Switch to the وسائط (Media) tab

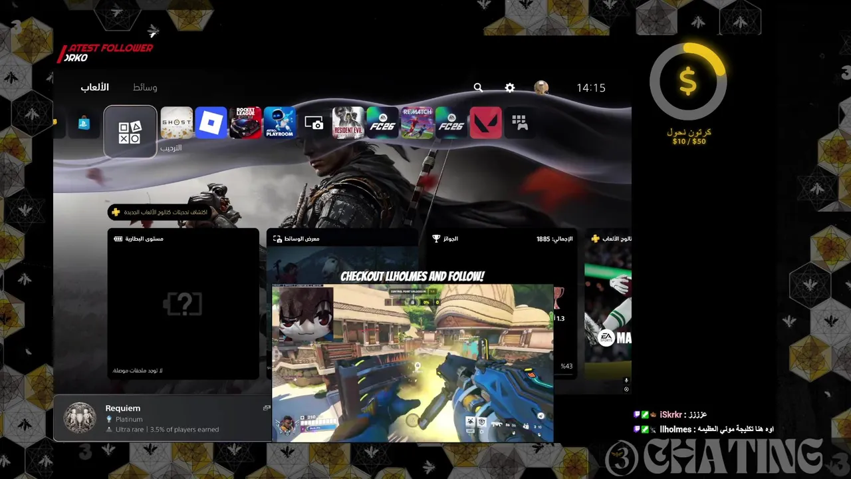(x=145, y=87)
